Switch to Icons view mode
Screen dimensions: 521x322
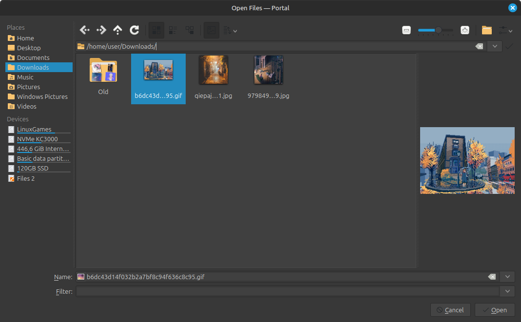pos(156,30)
